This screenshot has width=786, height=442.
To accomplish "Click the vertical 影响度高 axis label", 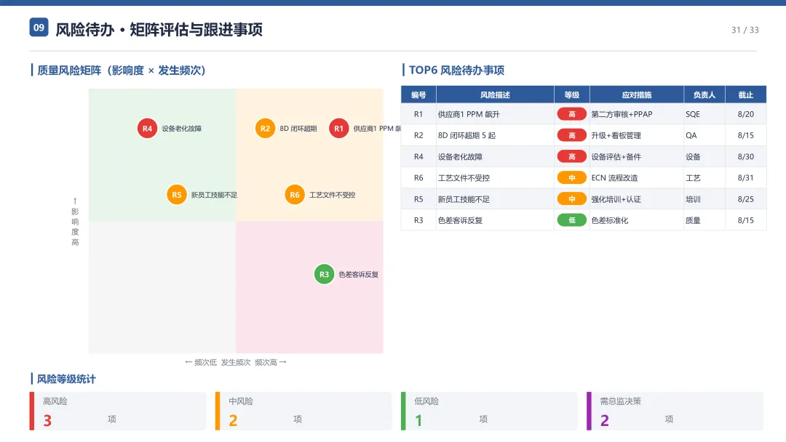I will tap(75, 222).
